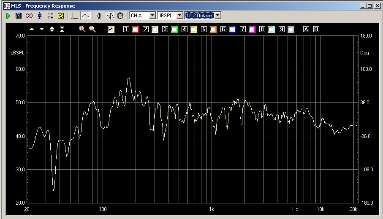
Task: Open the checklist settings icon in toolbar
Action: pos(60,16)
